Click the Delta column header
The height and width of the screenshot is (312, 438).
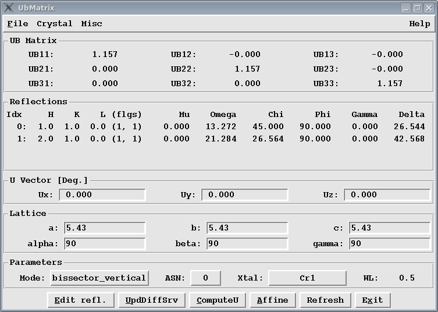(412, 114)
